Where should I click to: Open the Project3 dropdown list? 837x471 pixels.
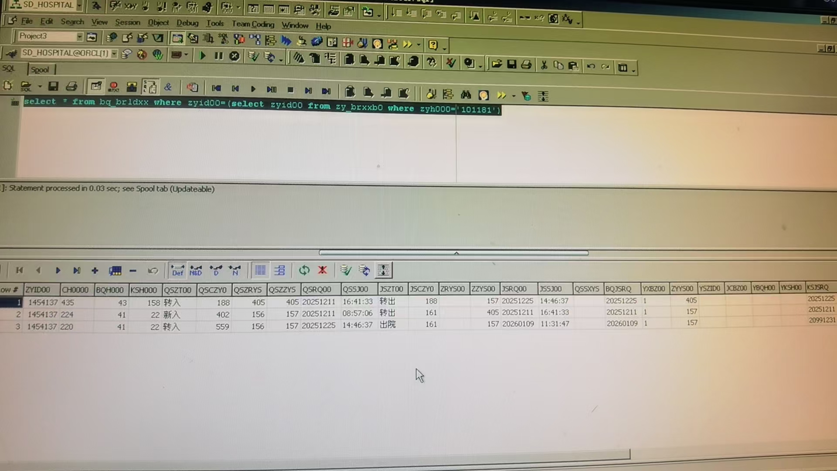tap(79, 37)
